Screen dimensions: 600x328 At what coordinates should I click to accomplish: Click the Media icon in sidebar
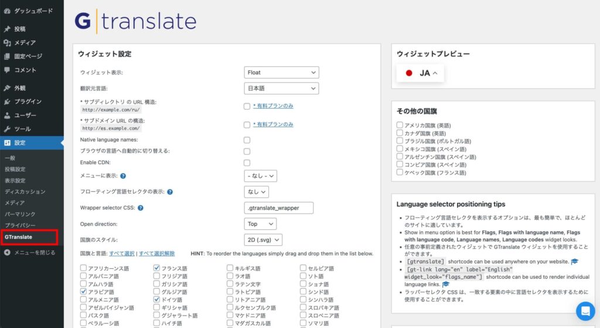click(x=7, y=42)
